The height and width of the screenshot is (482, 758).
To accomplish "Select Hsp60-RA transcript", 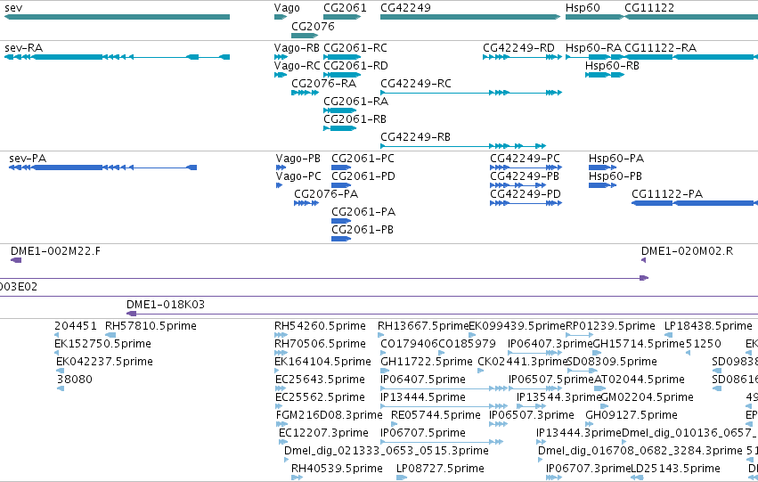I will [595, 57].
